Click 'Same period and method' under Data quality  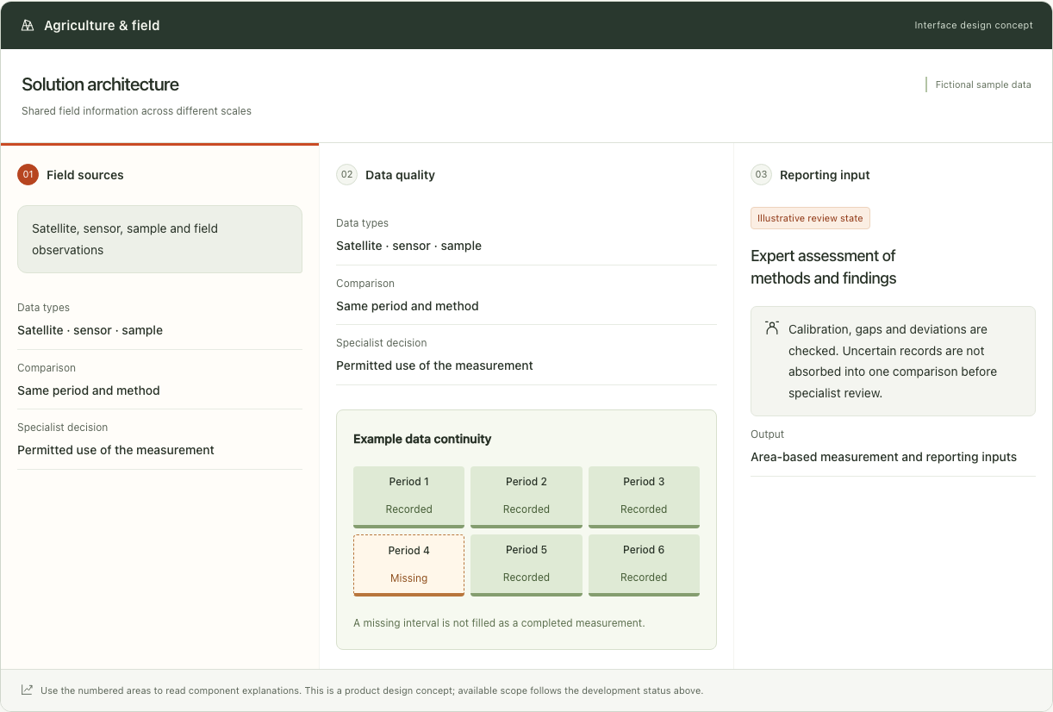point(408,306)
